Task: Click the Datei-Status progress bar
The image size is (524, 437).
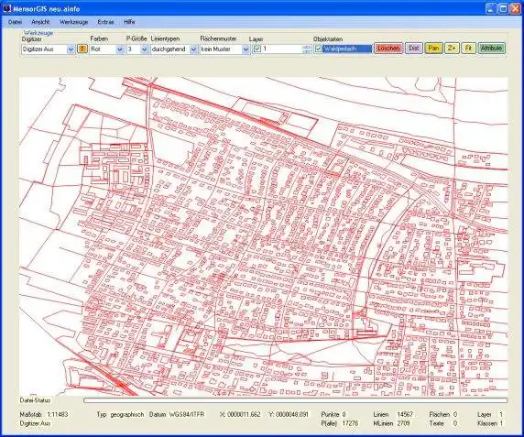Action: (295, 400)
